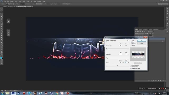The height and width of the screenshot is (95, 169).
Task: Open the layer blend mode dropdown
Action: coord(140,34)
